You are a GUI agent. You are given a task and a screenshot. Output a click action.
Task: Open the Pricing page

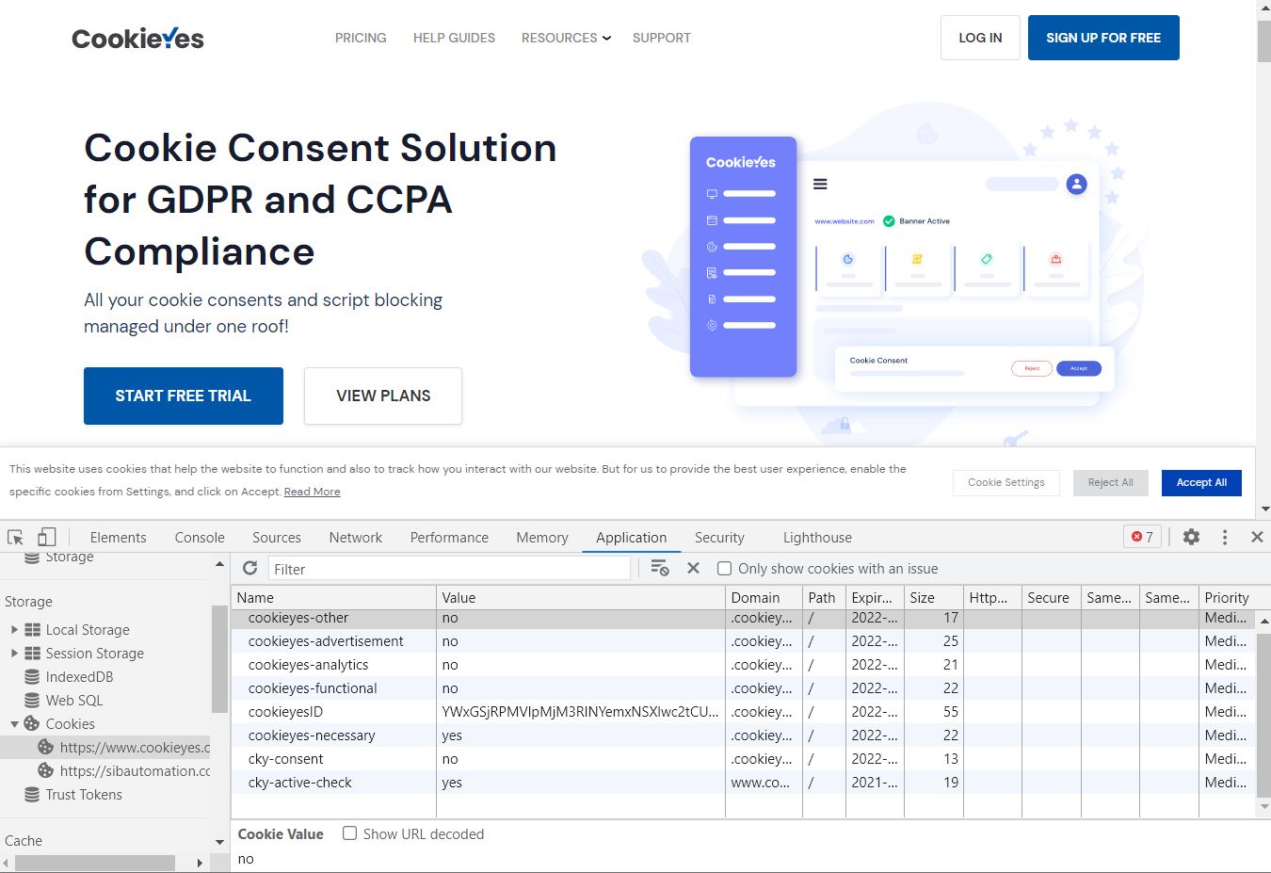tap(361, 38)
